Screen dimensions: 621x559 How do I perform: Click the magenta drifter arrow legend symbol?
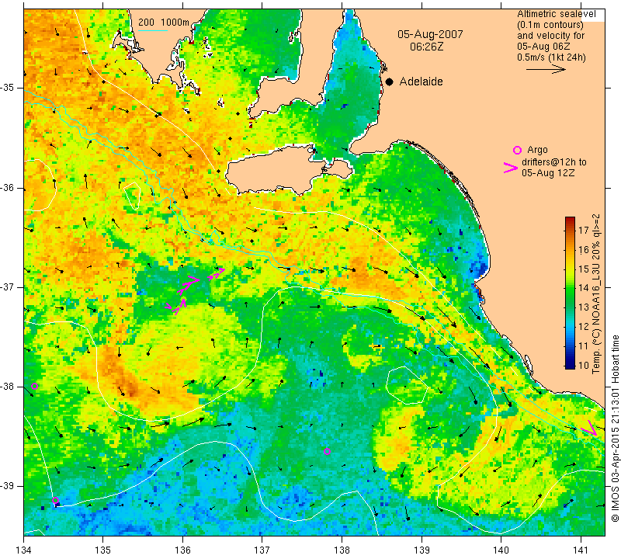tap(511, 168)
